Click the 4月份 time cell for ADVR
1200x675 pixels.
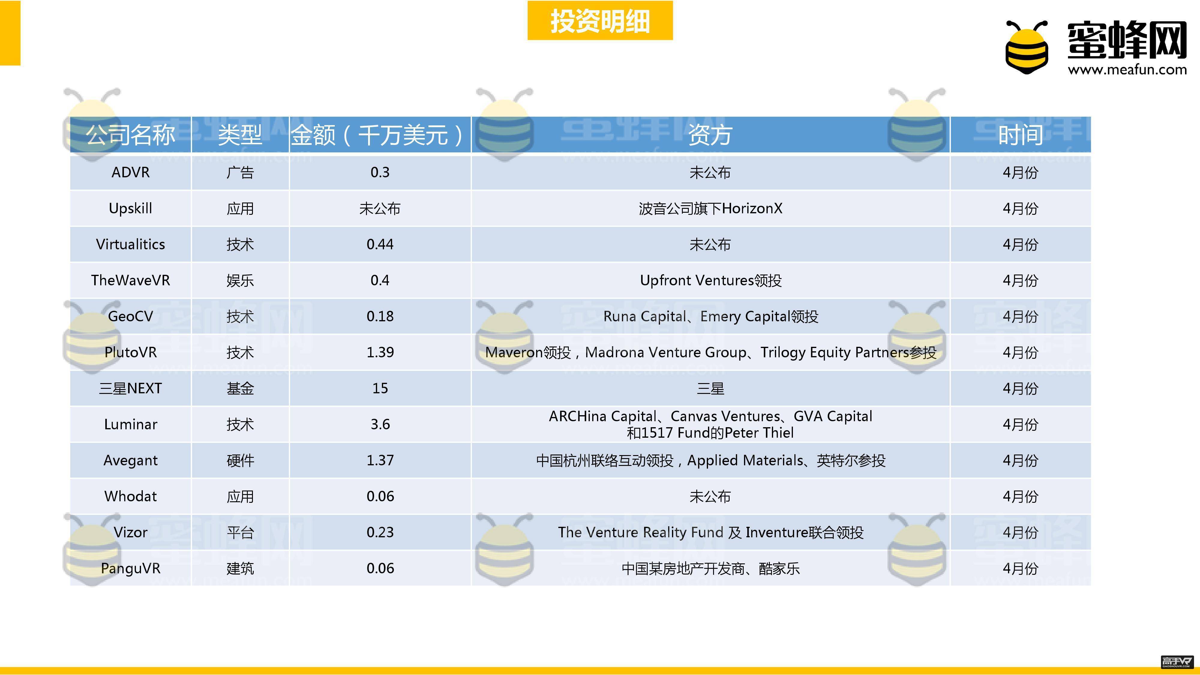[x=1020, y=172]
